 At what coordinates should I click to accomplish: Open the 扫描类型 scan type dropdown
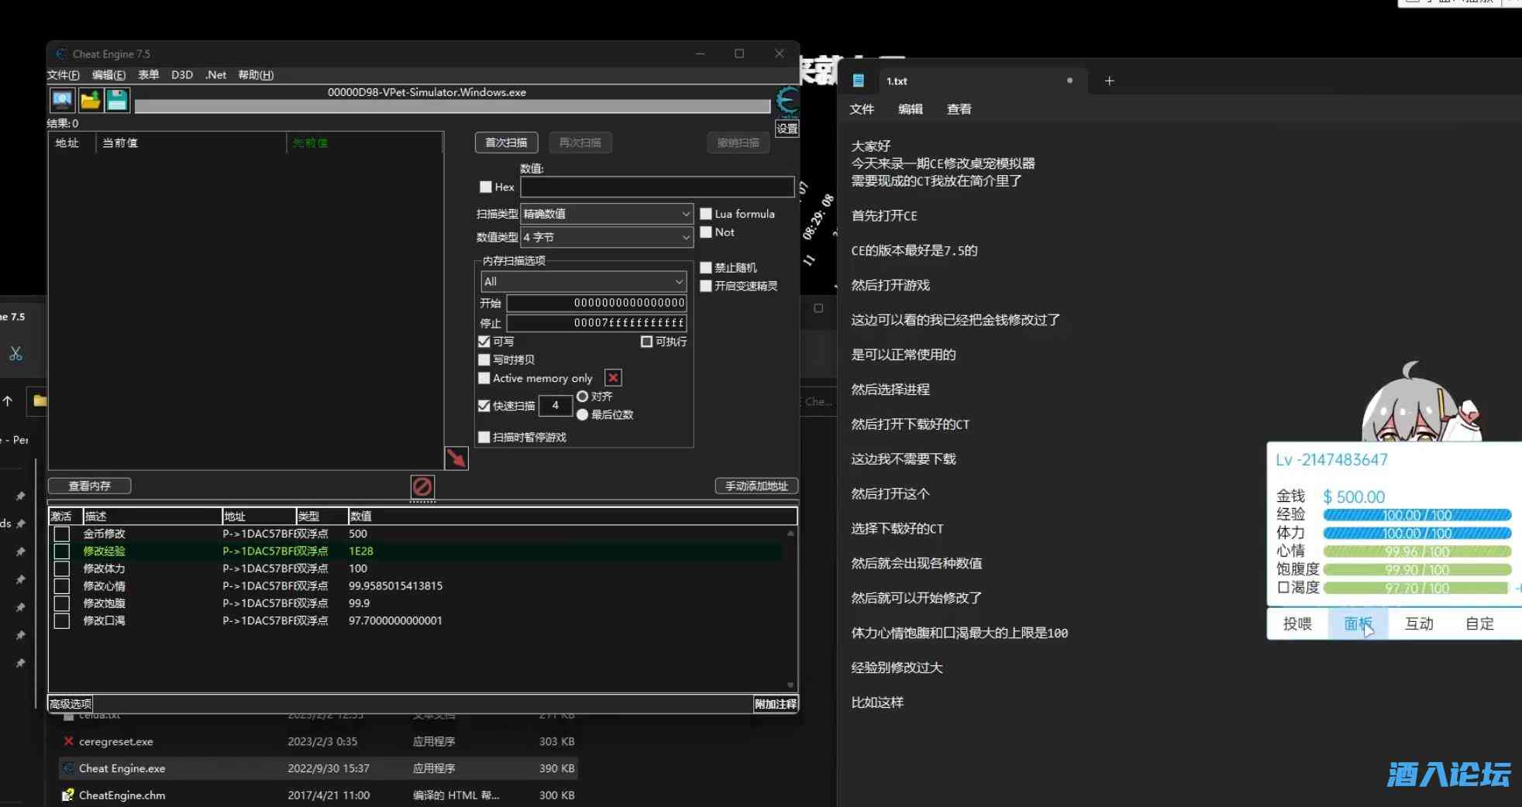click(x=606, y=214)
